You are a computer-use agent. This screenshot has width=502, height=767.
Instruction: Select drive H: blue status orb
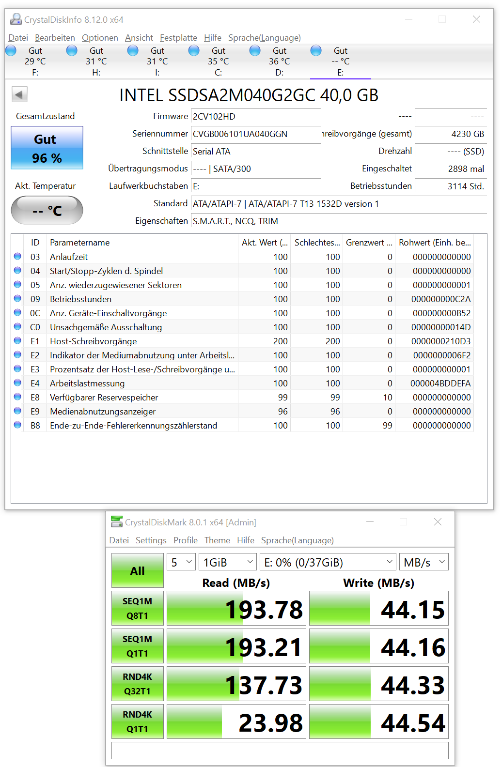click(72, 50)
